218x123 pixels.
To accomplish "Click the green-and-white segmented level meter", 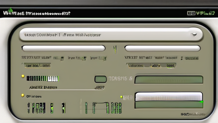I will (x=43, y=79).
